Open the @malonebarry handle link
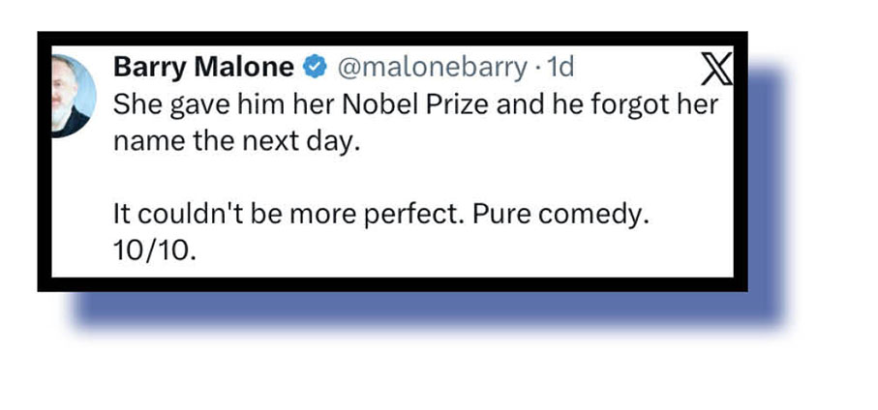878x410 pixels. pyautogui.click(x=430, y=67)
